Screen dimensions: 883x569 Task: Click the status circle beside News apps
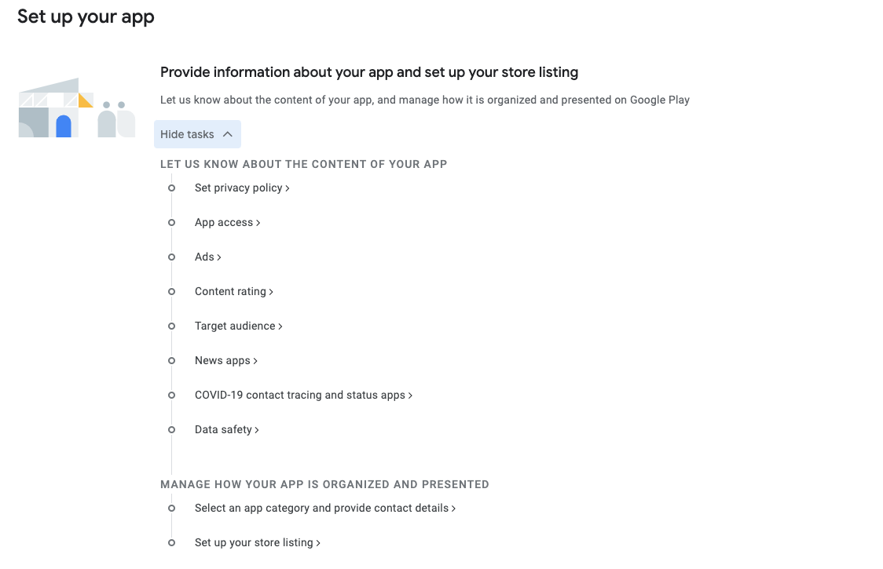[x=171, y=361]
